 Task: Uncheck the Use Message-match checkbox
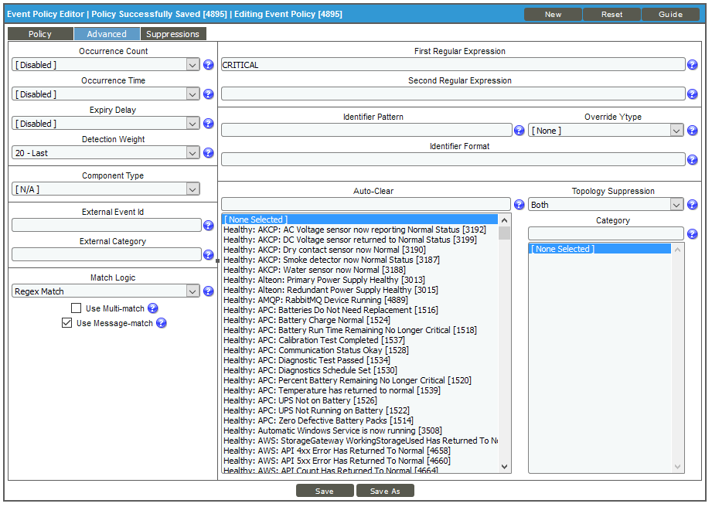click(x=67, y=323)
